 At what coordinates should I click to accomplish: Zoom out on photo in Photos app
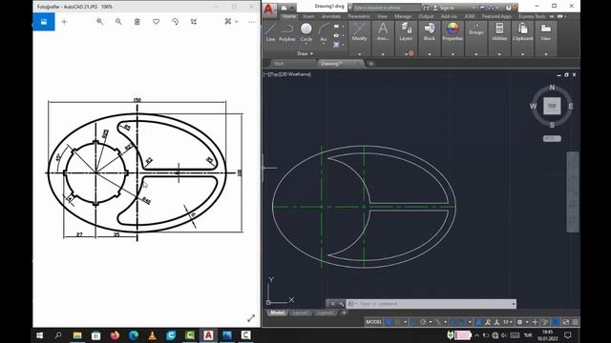point(118,22)
